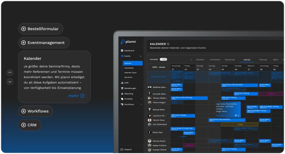Expand the Produkte sidebar chevron

(x=141, y=99)
